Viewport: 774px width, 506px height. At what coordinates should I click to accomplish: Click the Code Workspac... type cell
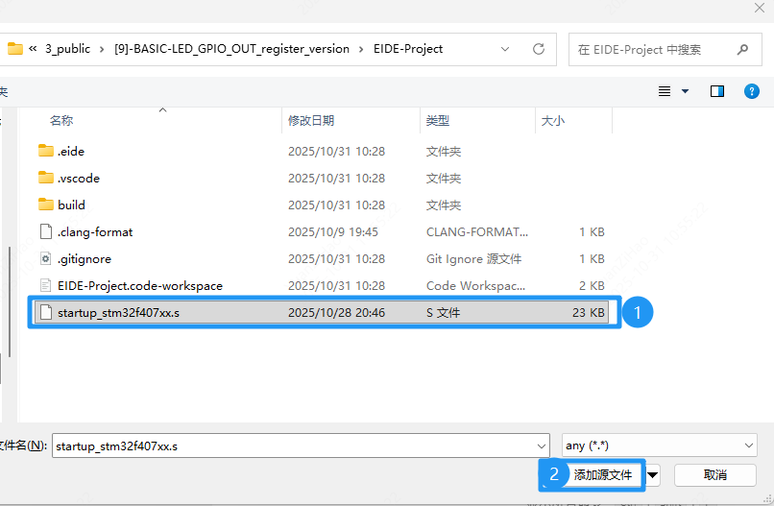coord(476,286)
